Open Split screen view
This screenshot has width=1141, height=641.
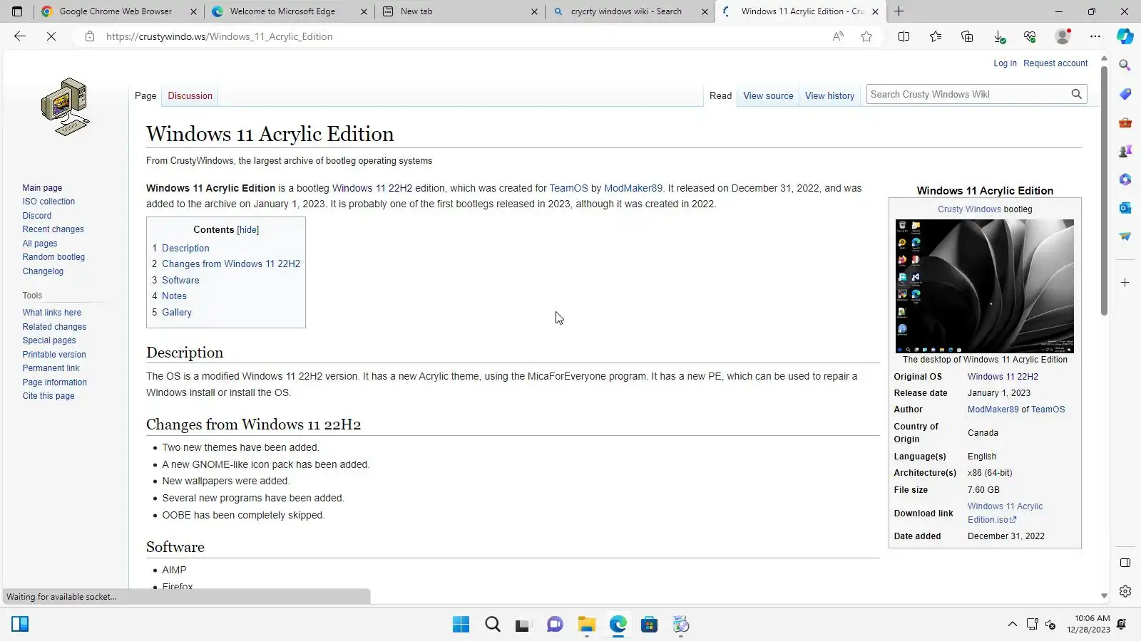point(904,36)
